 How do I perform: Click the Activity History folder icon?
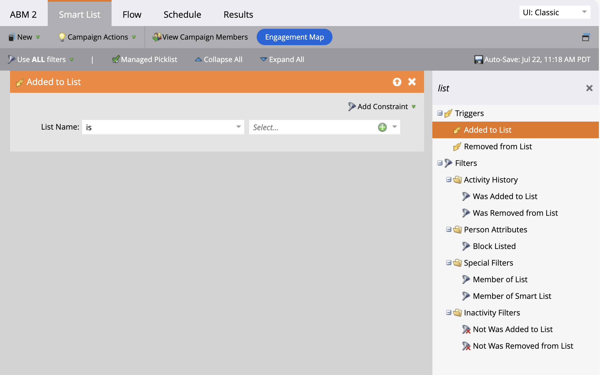click(x=457, y=180)
